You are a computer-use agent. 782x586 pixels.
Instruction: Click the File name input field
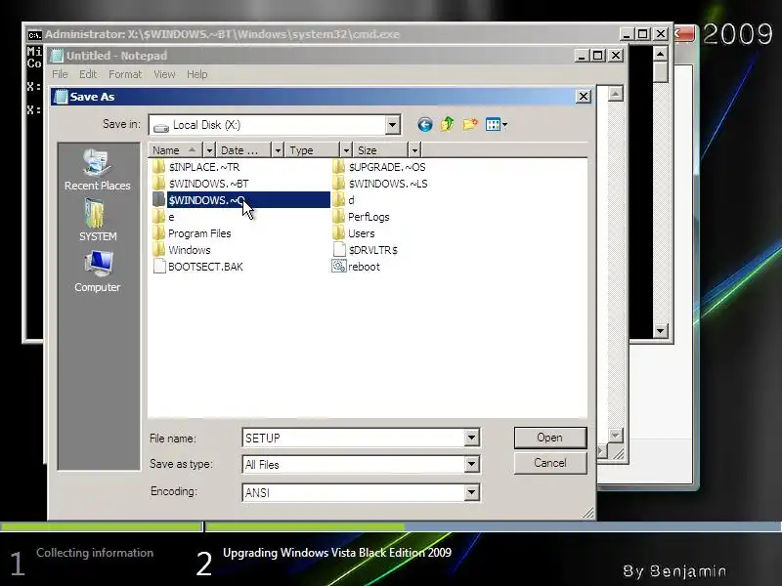354,438
